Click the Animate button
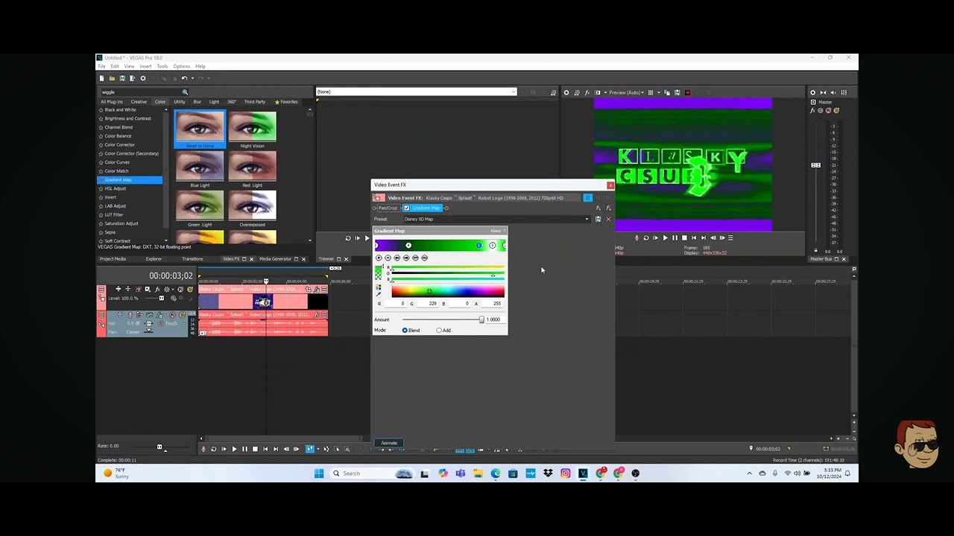The width and height of the screenshot is (954, 536). [389, 443]
